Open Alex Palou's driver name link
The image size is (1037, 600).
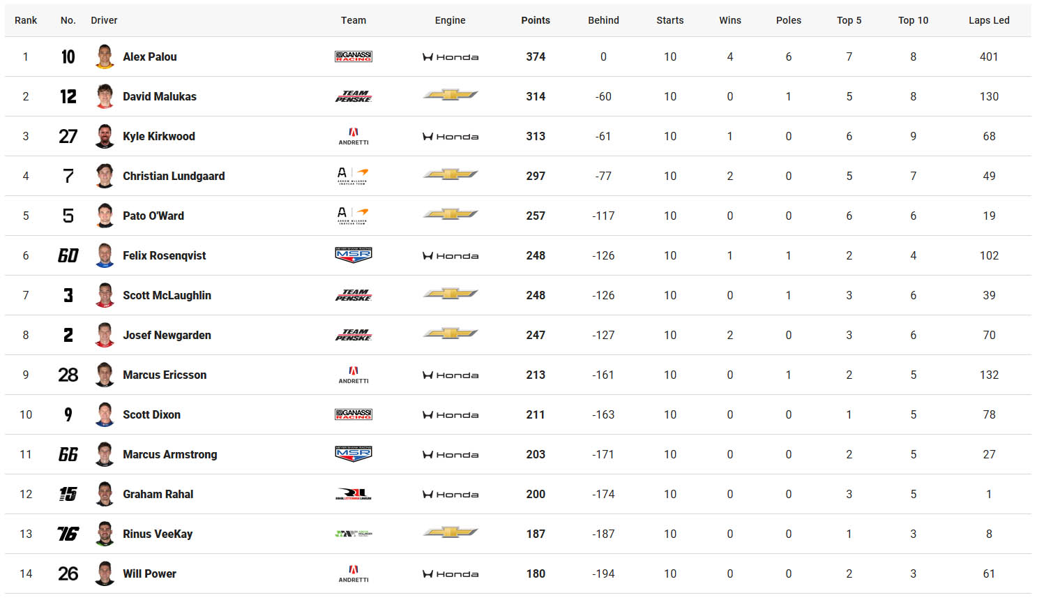pyautogui.click(x=150, y=57)
